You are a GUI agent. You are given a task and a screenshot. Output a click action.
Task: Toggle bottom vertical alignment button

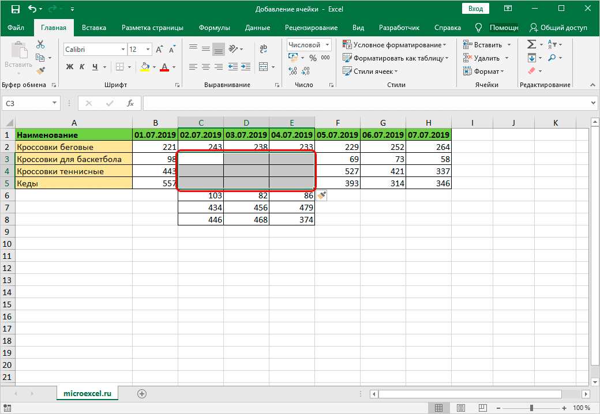click(219, 48)
